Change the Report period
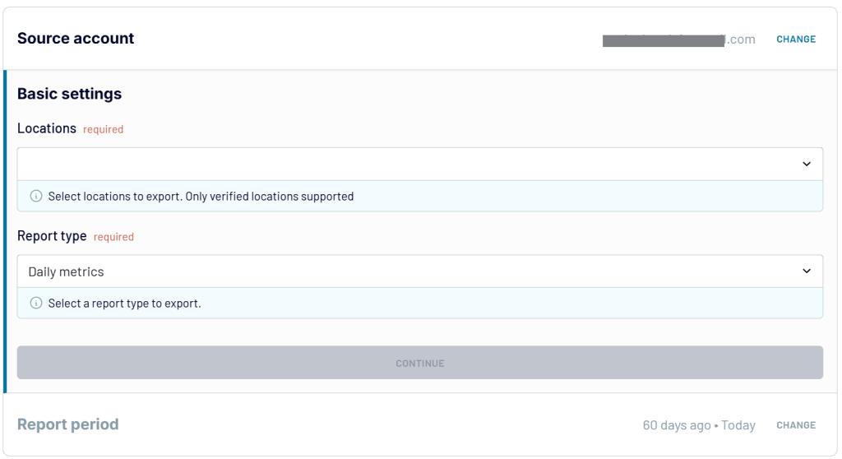The image size is (842, 459). (796, 425)
